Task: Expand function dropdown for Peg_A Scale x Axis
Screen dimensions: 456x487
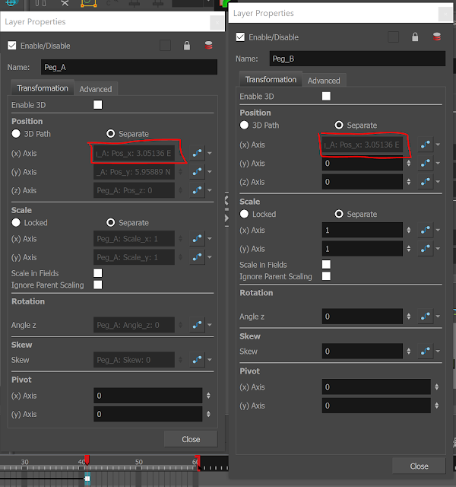Action: 210,239
